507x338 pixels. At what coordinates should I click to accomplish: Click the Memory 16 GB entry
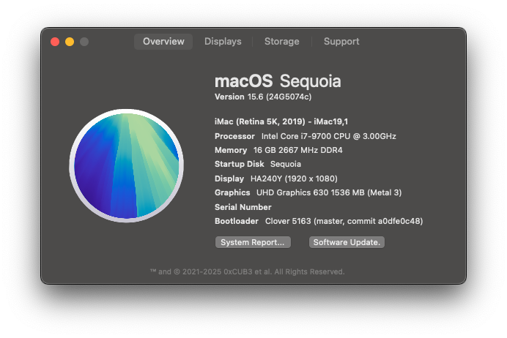(278, 150)
